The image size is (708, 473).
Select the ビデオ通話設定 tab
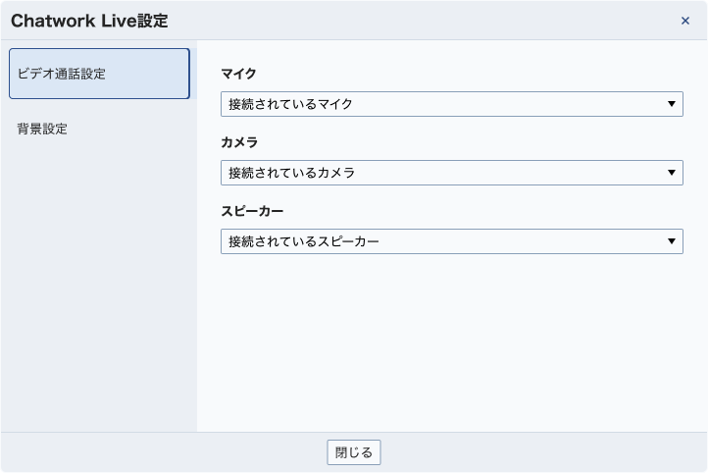pyautogui.click(x=99, y=74)
